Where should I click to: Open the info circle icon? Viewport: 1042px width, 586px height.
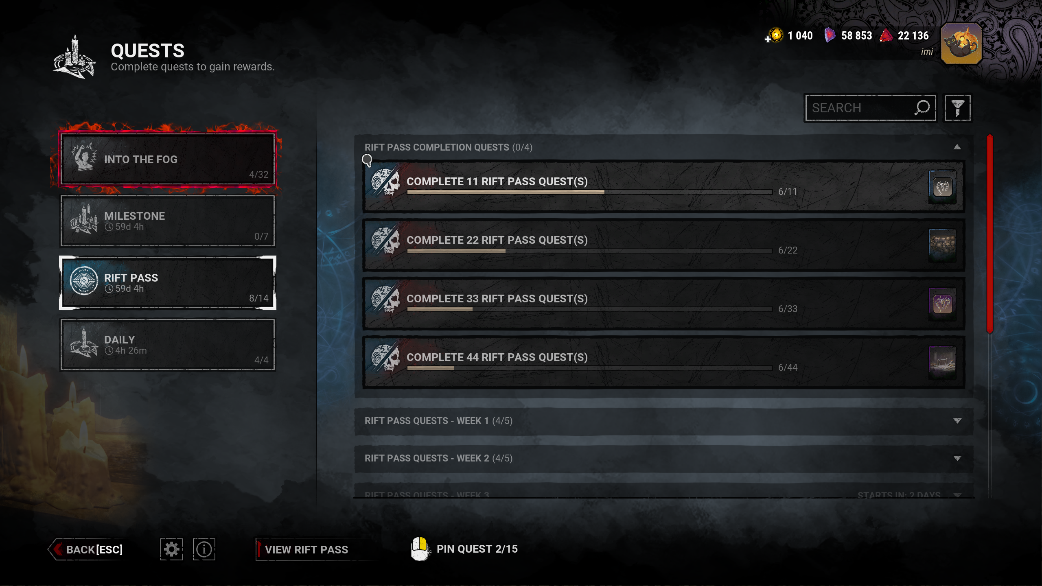click(204, 549)
